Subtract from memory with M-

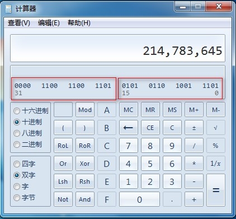[216, 110]
